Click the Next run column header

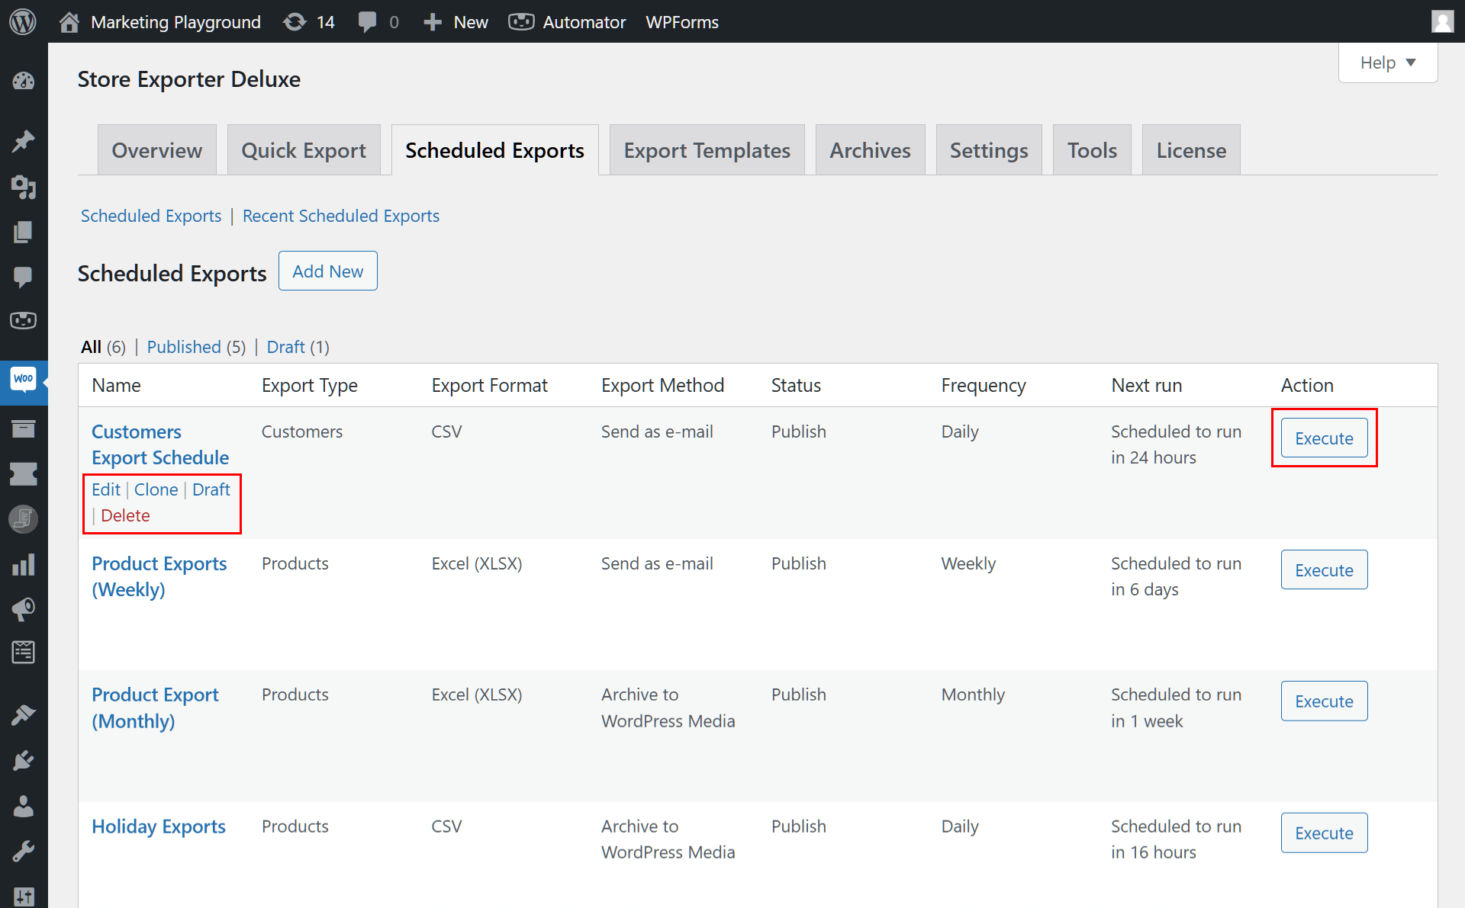tap(1147, 385)
